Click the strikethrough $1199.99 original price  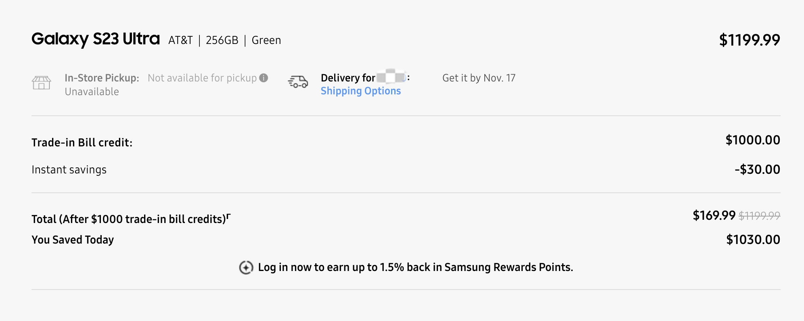pyautogui.click(x=759, y=216)
